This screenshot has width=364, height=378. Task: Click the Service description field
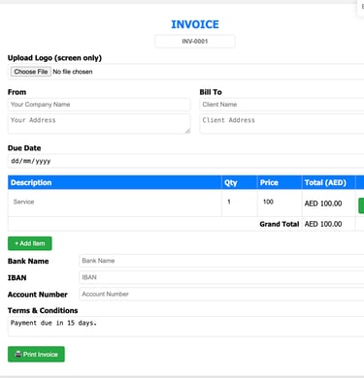coord(115,202)
